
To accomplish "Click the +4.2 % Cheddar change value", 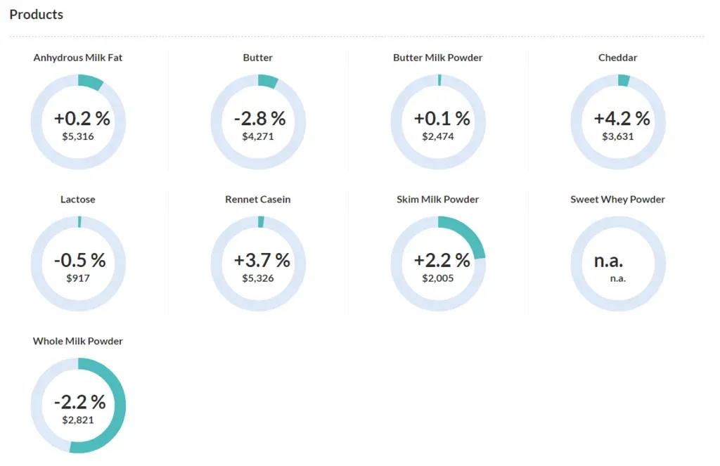I will 622,118.
